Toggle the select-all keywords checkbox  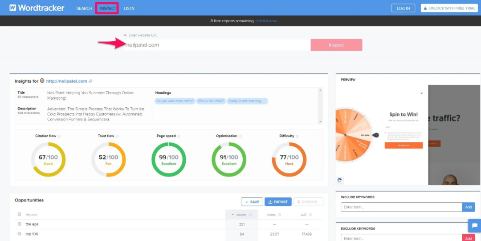19,214
